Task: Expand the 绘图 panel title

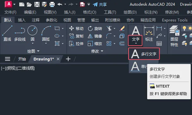Action: [33, 51]
